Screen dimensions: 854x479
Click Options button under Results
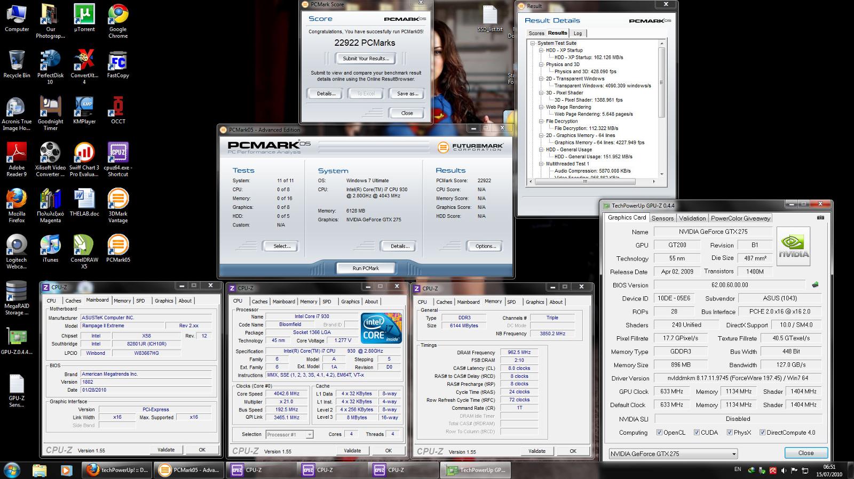(485, 246)
